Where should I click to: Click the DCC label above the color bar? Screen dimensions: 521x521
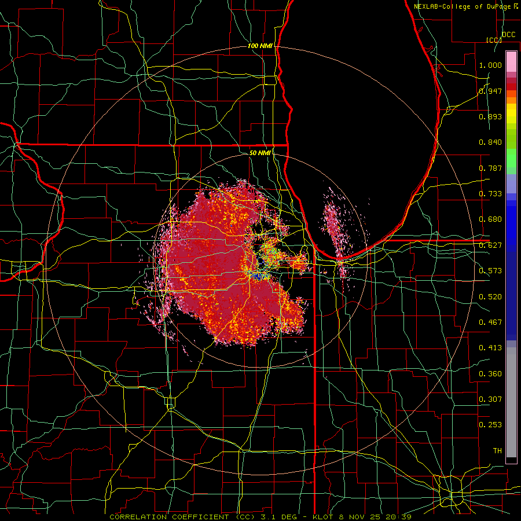pos(508,35)
